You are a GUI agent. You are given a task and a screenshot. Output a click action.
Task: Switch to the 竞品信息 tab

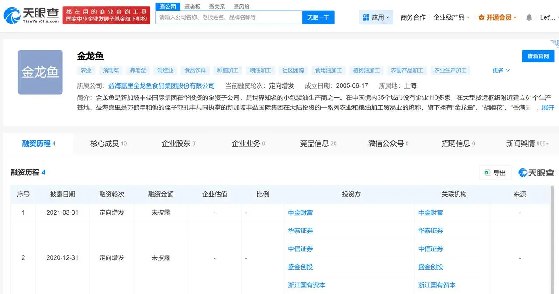(x=318, y=144)
